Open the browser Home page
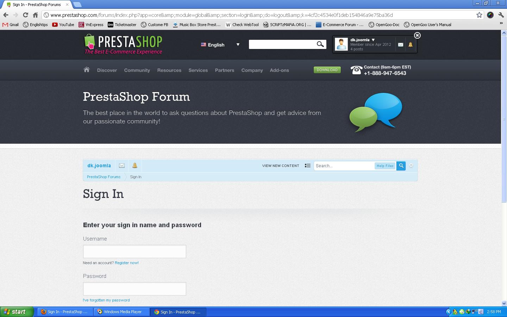This screenshot has width=507, height=317. click(x=35, y=15)
